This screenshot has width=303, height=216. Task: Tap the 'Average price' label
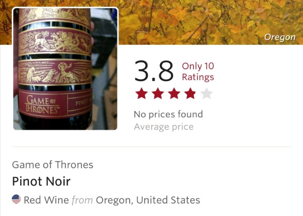click(164, 127)
